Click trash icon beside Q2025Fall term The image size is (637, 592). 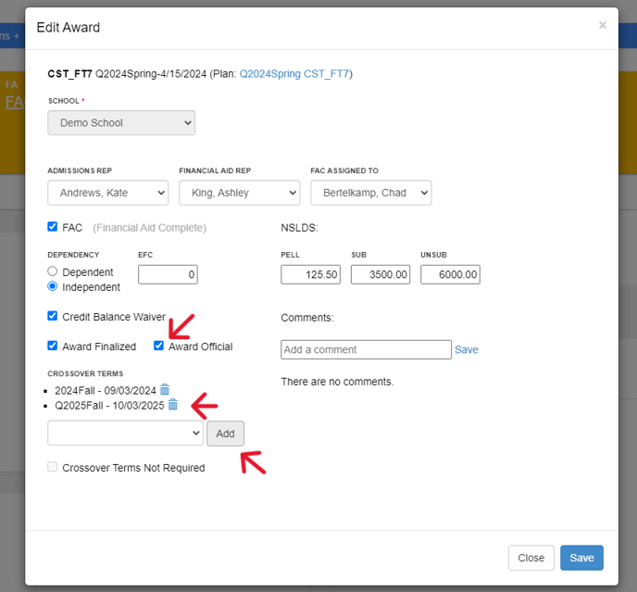point(172,405)
